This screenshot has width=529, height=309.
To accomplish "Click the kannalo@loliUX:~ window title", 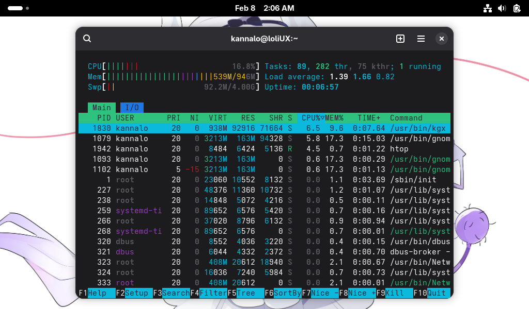I will 264,39.
